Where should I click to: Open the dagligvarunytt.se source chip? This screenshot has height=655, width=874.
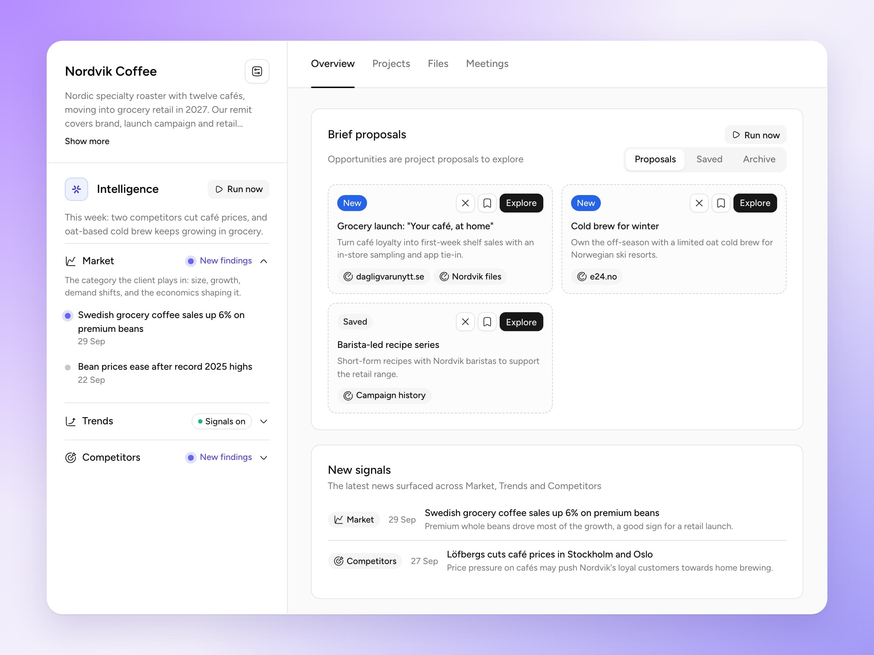pyautogui.click(x=383, y=276)
